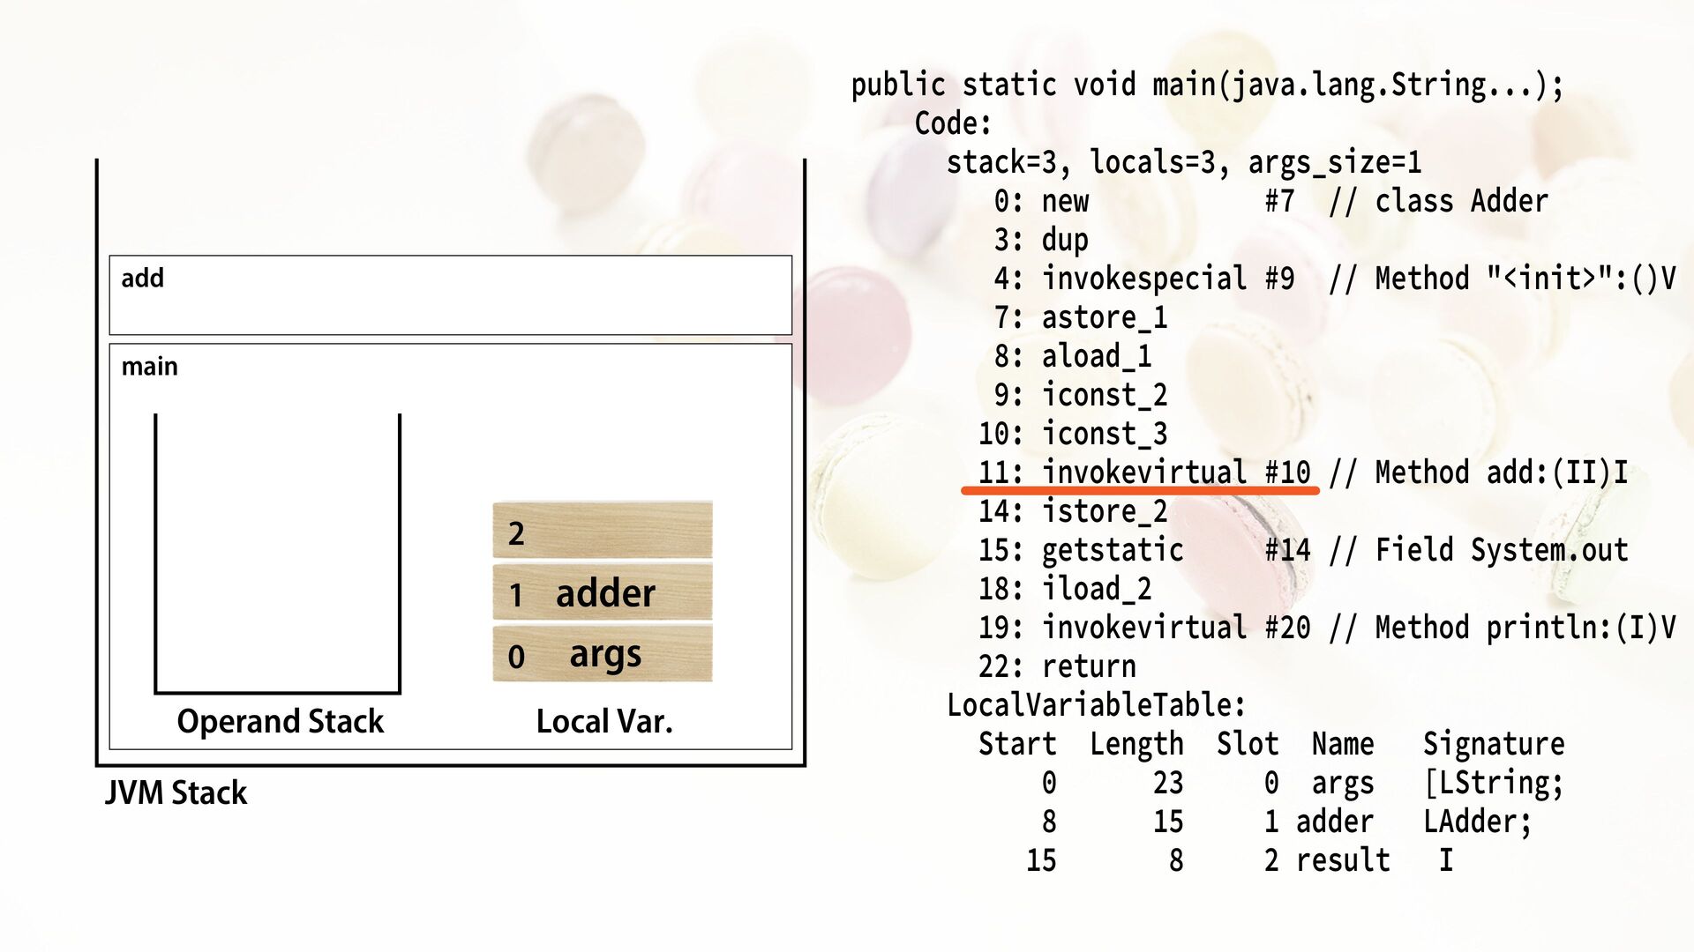
Task: Click the 'Name' column header
Action: tap(1342, 745)
